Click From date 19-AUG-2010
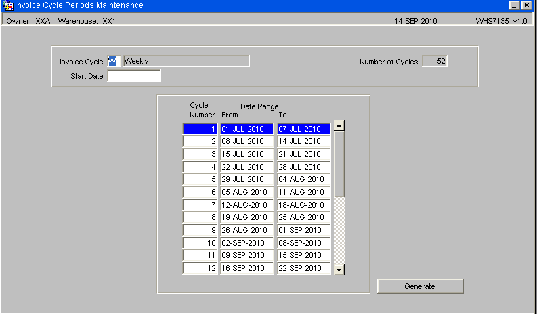 247,217
